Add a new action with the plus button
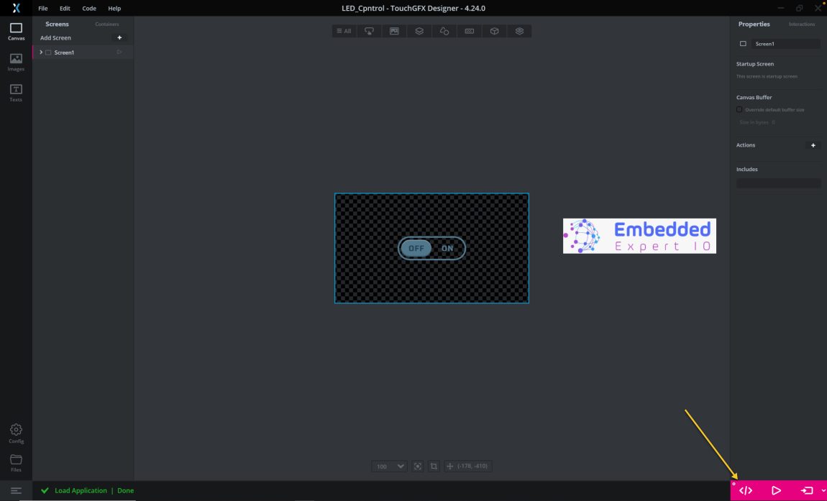 [x=813, y=144]
